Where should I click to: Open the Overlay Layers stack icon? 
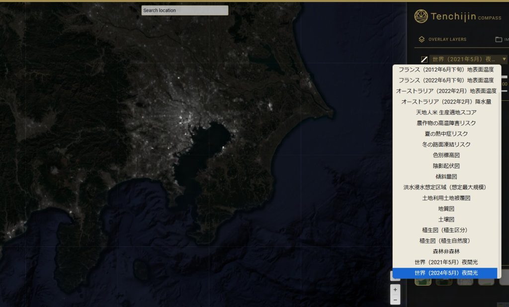pyautogui.click(x=422, y=39)
